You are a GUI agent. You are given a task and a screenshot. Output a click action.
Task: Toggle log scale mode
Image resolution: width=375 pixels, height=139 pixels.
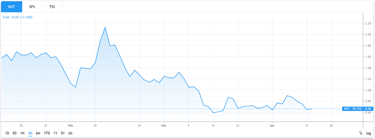point(368,133)
